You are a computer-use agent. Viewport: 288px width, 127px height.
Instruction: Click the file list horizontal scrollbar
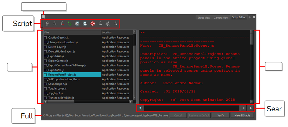(88, 102)
